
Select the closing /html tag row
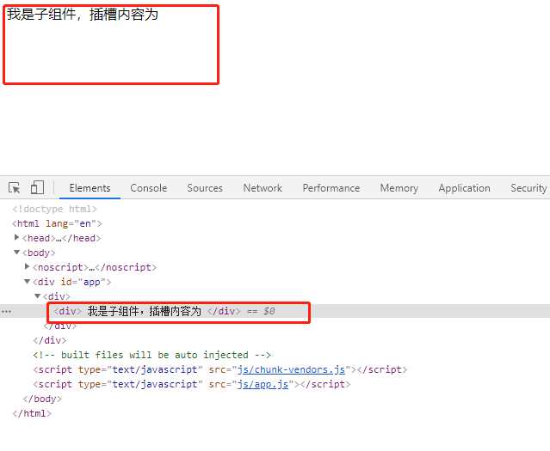coord(32,413)
